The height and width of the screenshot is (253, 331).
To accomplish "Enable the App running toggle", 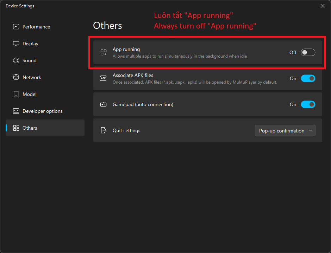I will click(x=308, y=52).
